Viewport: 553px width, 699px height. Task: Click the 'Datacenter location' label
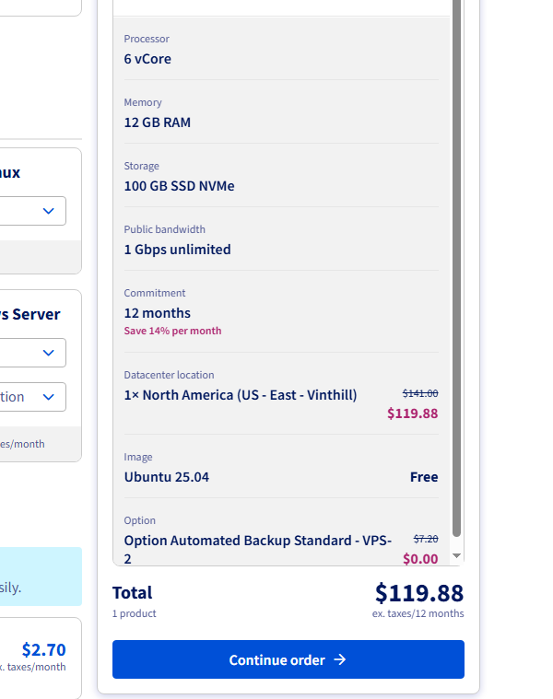pyautogui.click(x=169, y=375)
